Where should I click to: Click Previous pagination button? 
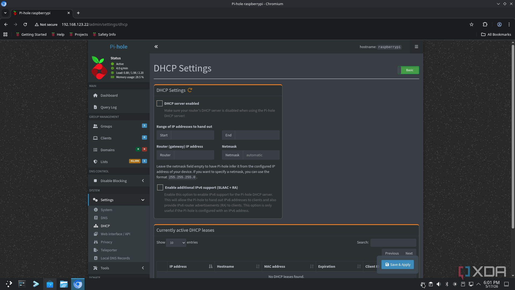392,253
